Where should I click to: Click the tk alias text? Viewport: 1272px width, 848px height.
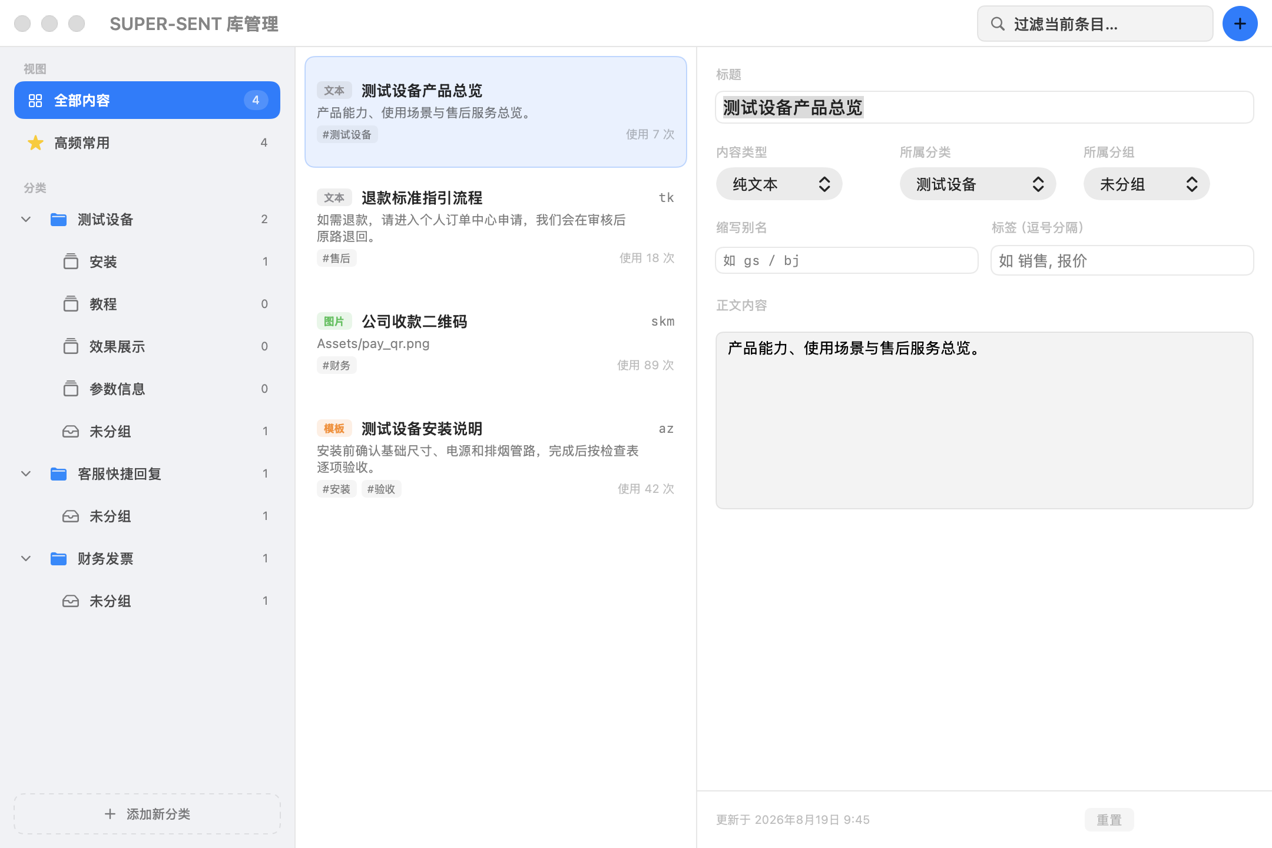click(667, 198)
